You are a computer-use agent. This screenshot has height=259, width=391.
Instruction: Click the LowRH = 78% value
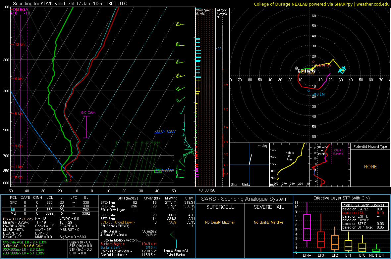pos(14,226)
